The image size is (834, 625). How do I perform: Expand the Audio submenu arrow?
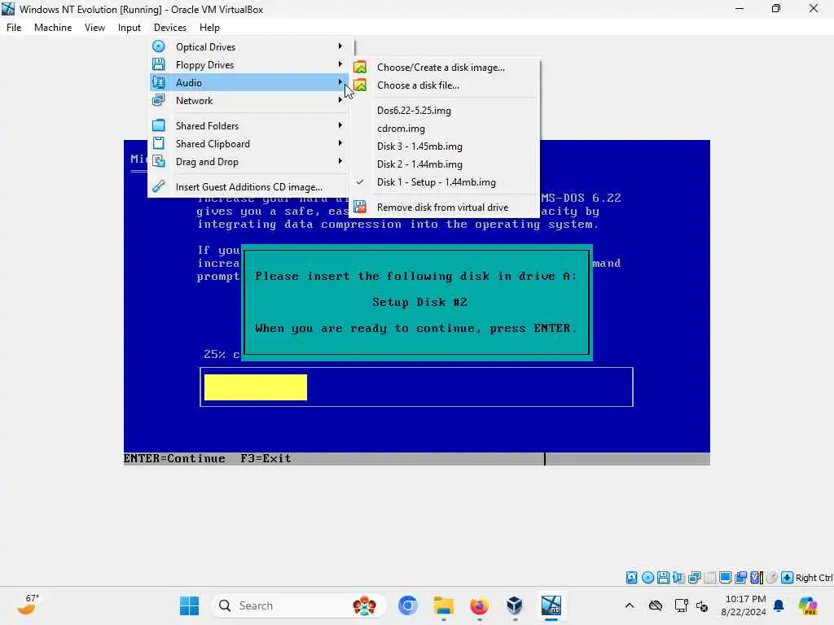point(340,82)
